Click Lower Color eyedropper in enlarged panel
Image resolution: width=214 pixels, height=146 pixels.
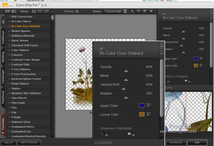[x=149, y=114]
